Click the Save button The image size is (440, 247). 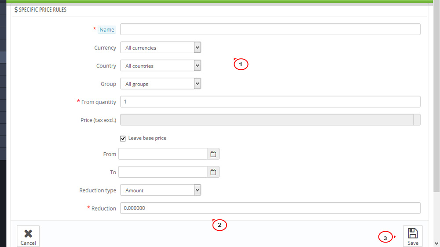pyautogui.click(x=413, y=236)
